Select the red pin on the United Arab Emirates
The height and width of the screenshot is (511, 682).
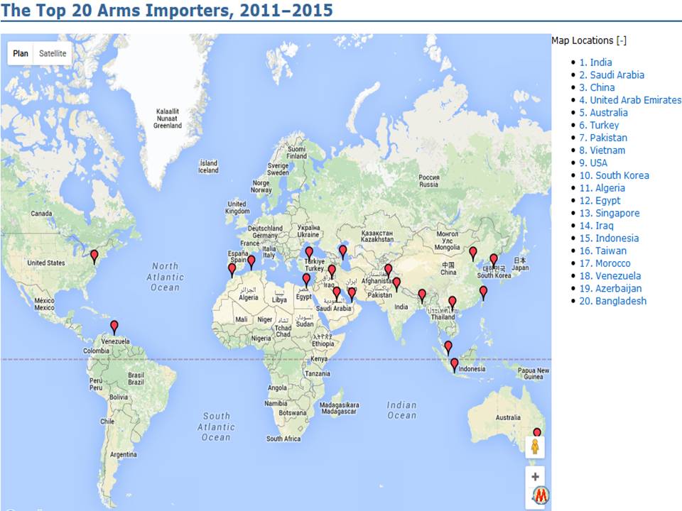[352, 294]
